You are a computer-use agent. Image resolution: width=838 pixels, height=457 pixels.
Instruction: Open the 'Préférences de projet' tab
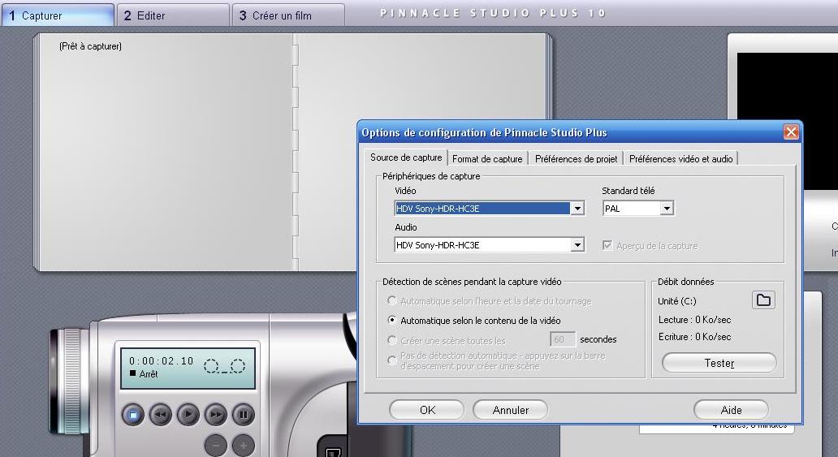point(577,159)
